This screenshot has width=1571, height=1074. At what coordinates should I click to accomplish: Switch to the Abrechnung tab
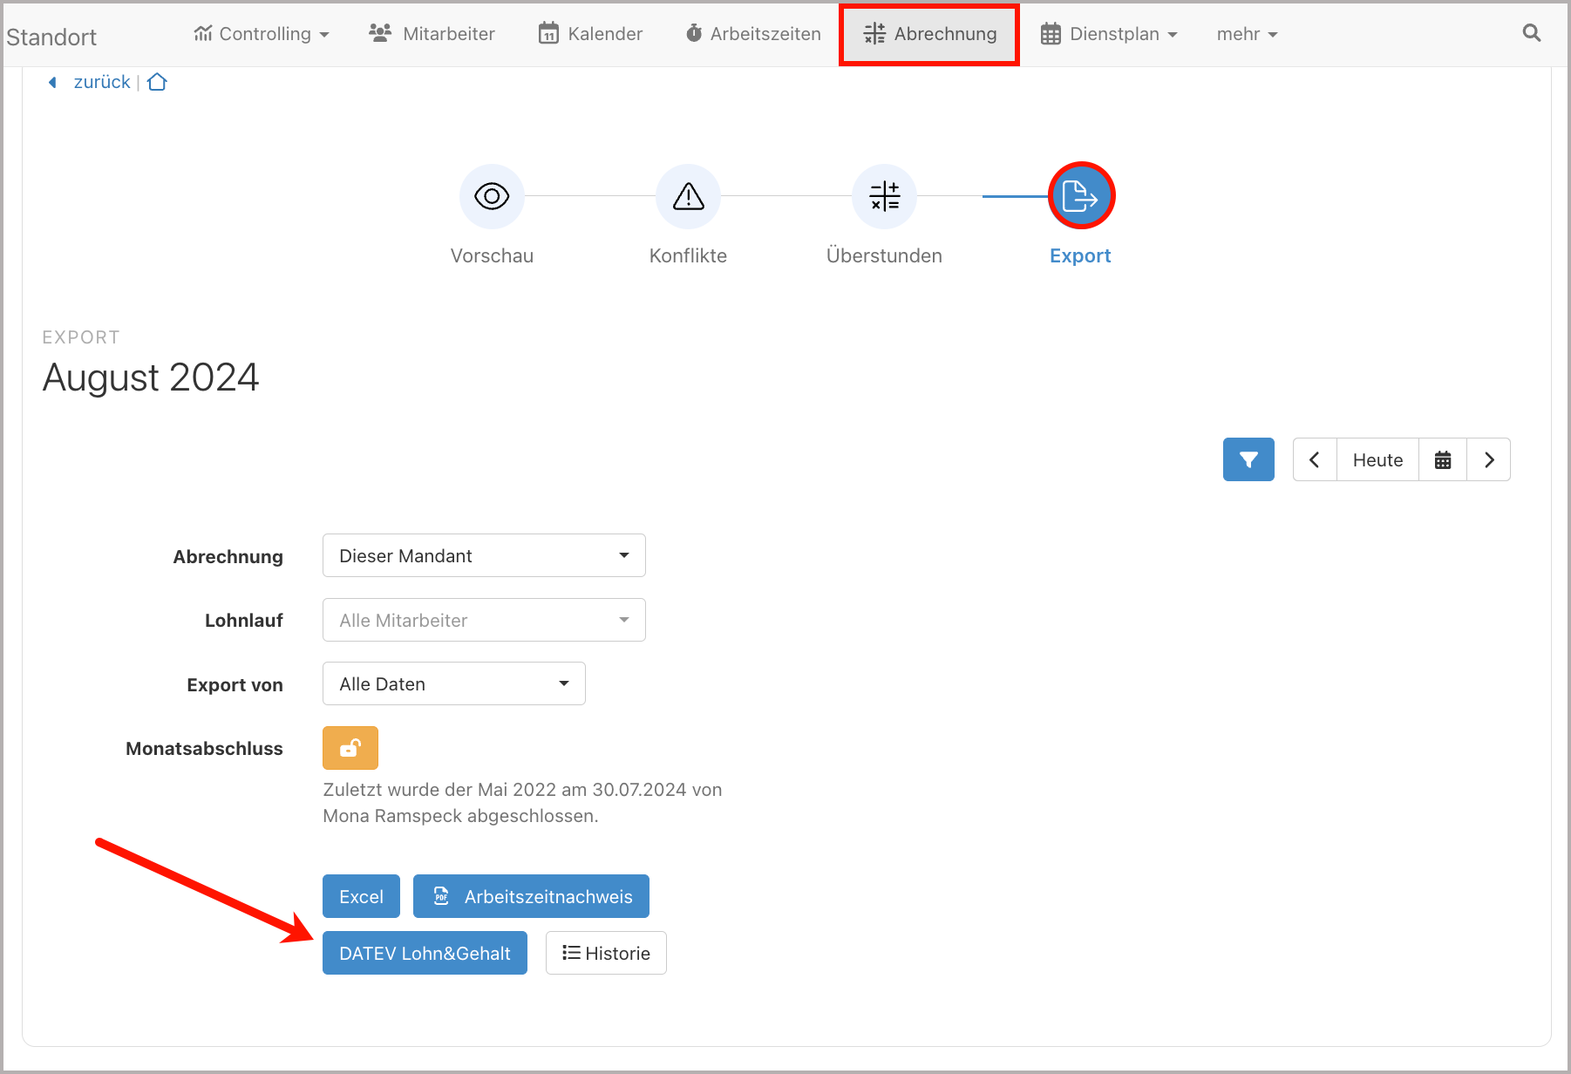pos(928,34)
